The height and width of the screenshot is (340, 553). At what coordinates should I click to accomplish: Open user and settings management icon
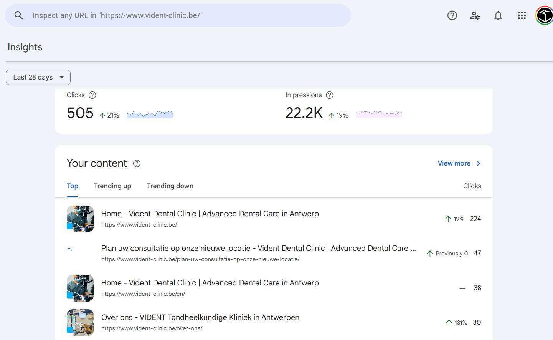(x=475, y=15)
